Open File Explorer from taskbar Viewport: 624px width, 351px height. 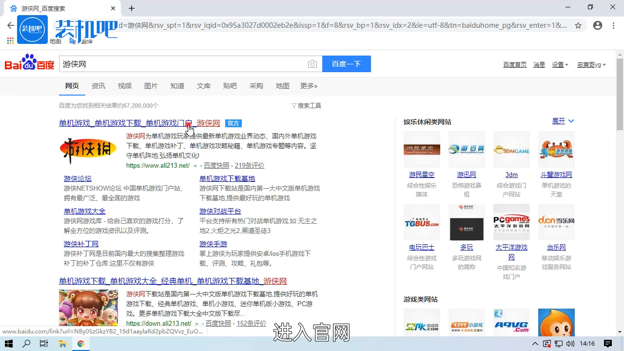click(63, 344)
